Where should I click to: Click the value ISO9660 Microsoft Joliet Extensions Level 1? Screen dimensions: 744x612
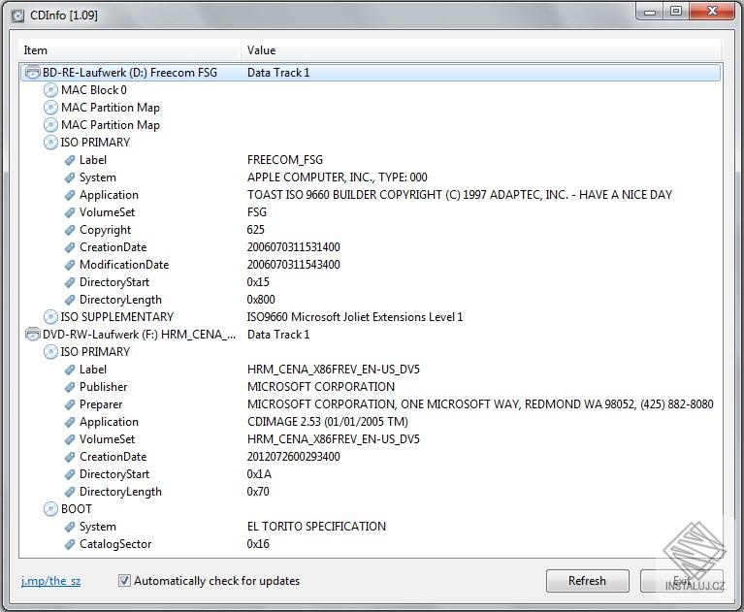(355, 317)
